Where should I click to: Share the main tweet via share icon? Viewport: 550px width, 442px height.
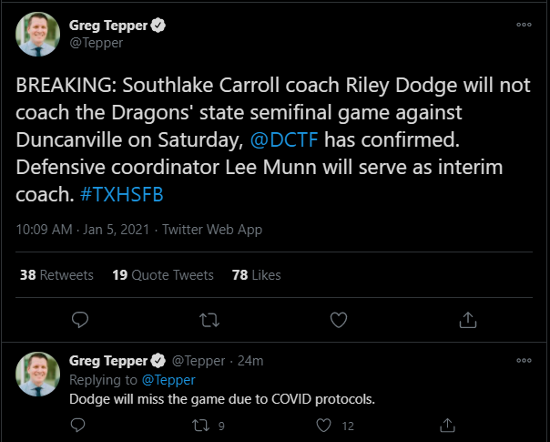(x=468, y=320)
